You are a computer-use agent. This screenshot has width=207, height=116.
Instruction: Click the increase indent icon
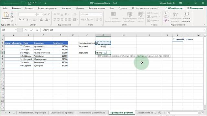[70, 20]
